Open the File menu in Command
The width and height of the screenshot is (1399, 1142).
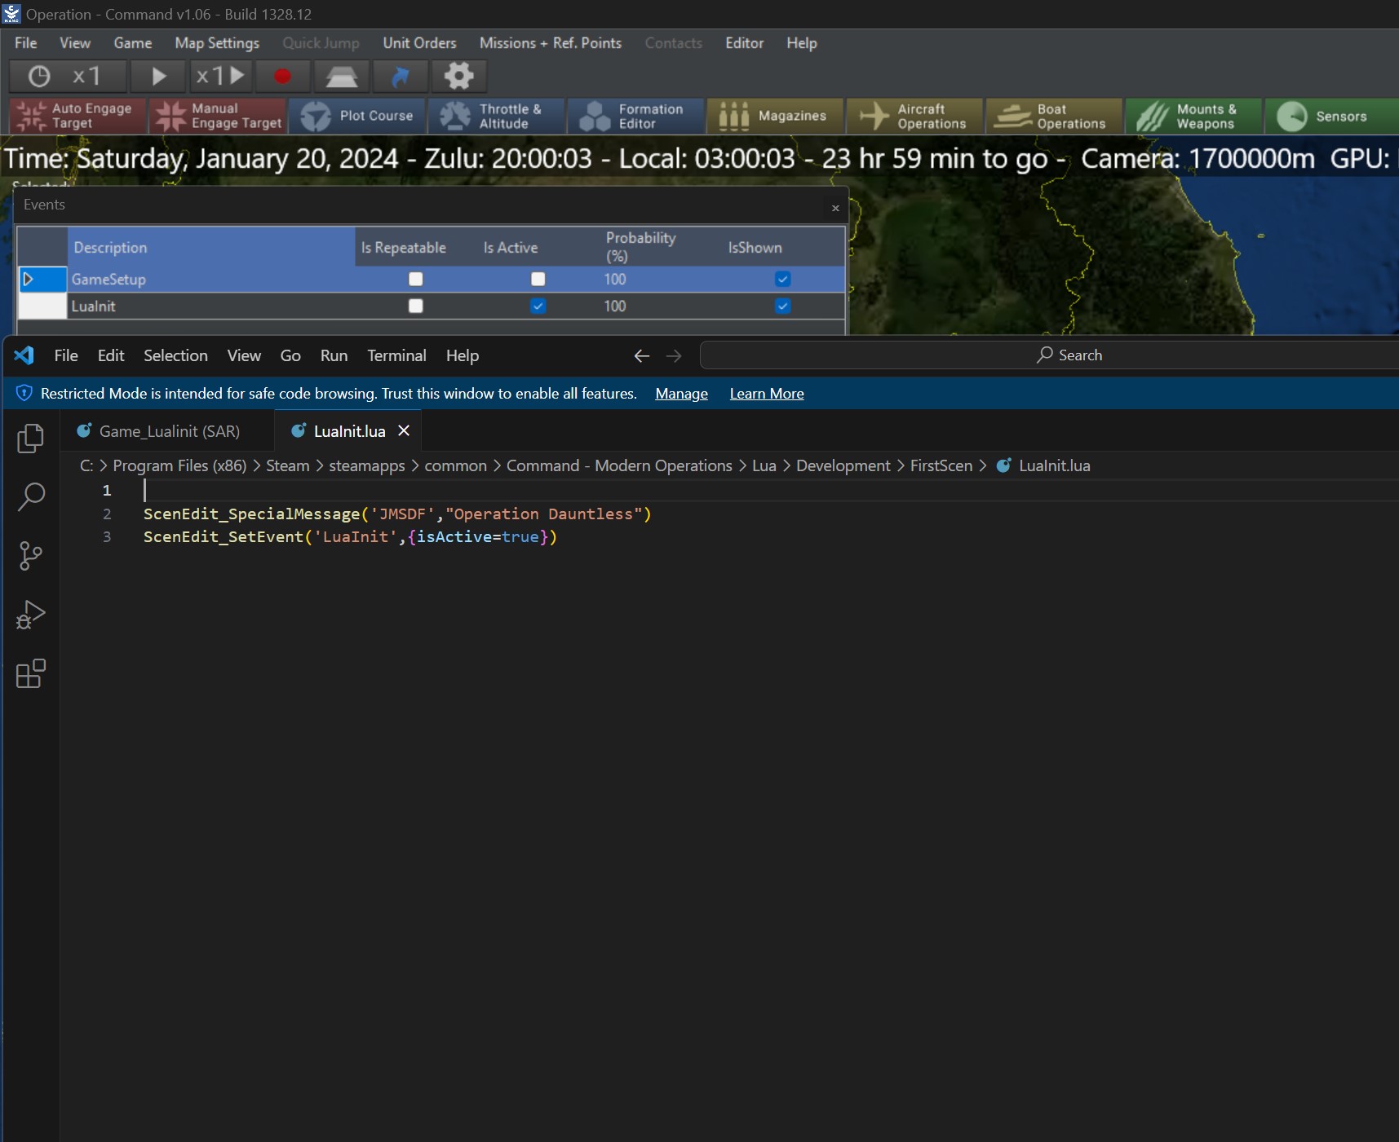tap(26, 43)
